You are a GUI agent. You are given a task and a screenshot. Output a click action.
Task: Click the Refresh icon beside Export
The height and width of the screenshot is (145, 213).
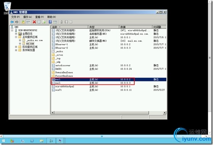pyautogui.click(x=39, y=22)
